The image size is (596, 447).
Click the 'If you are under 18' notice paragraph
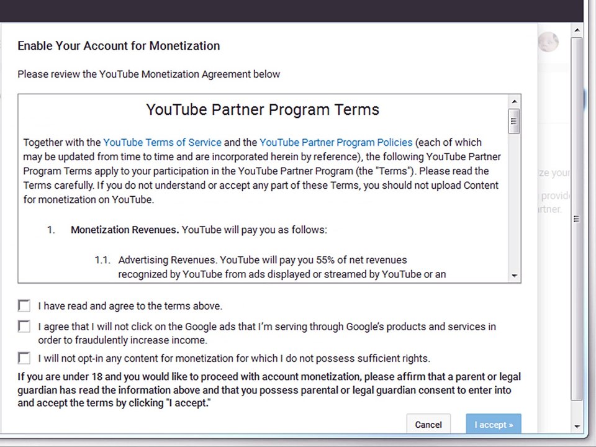(x=269, y=390)
